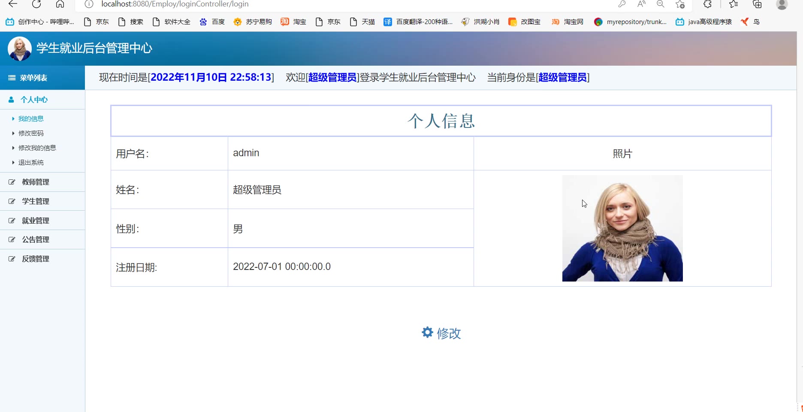The height and width of the screenshot is (412, 803).
Task: Open browser profile avatar
Action: tap(782, 4)
